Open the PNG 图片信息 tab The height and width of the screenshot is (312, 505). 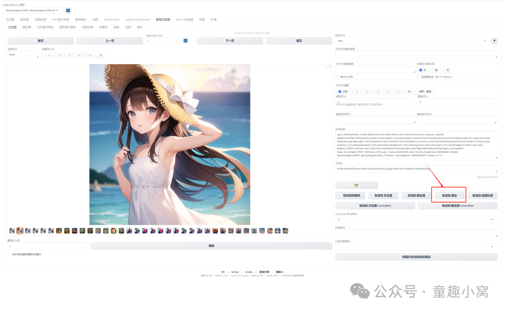pos(60,20)
